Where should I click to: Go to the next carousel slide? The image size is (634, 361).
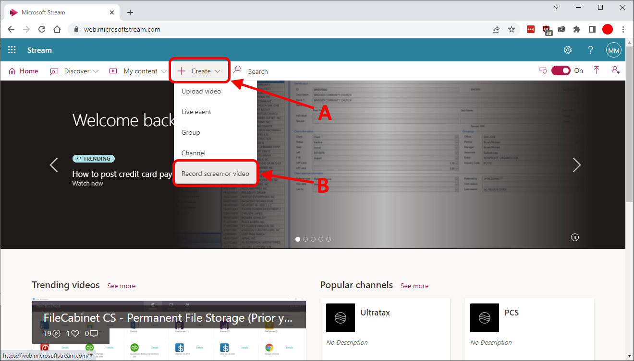(577, 165)
